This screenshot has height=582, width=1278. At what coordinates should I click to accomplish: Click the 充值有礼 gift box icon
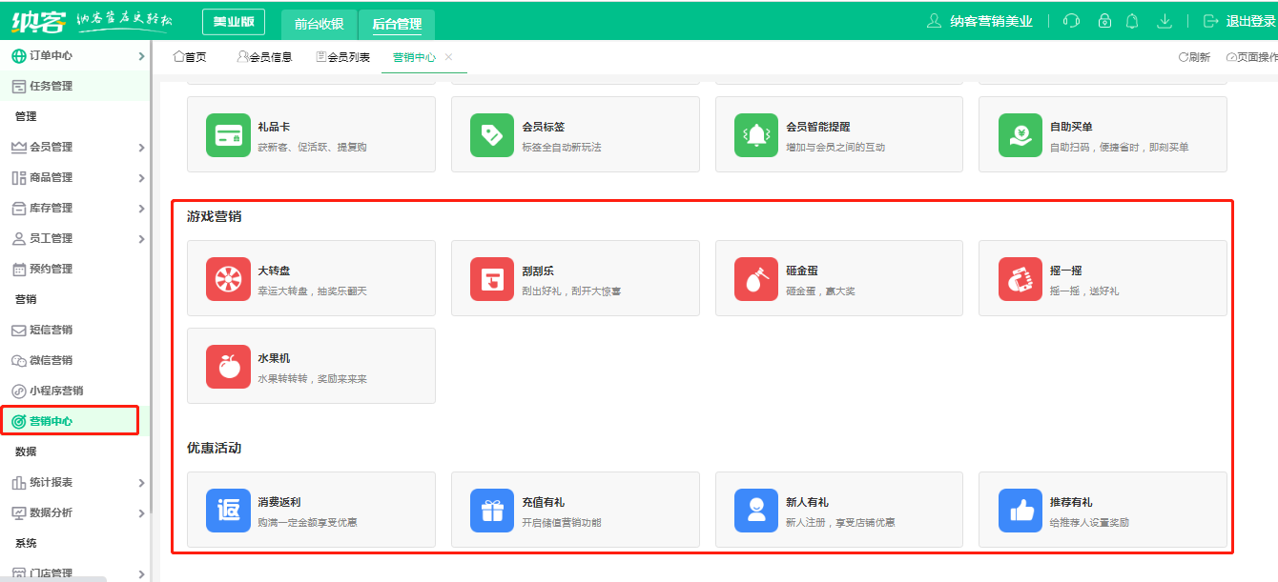pos(492,511)
